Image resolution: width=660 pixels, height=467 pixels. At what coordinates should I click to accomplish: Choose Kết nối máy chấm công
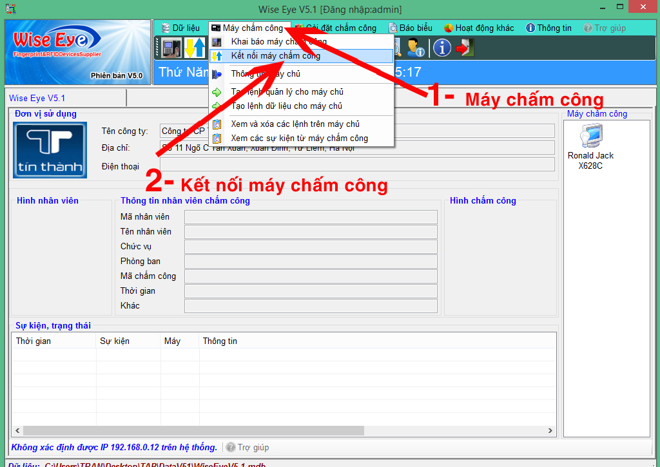275,56
